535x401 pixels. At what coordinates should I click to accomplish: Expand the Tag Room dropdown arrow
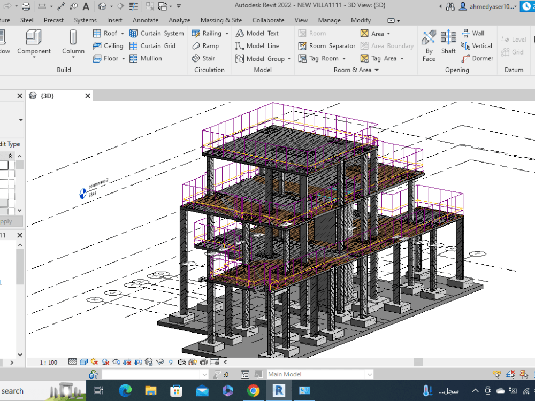click(x=344, y=59)
